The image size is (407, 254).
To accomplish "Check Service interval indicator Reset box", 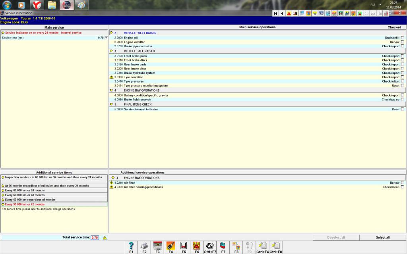I will point(402,109).
